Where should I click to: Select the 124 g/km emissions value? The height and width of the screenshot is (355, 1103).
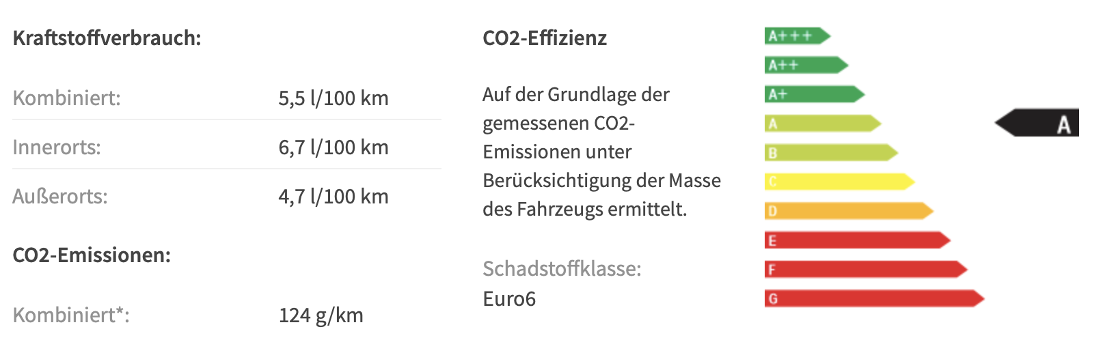pos(321,315)
